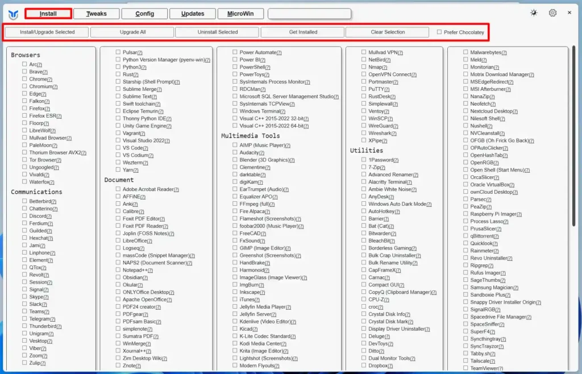Click the (?) link beside RustDesk
Viewport: 582px width, 374px height.
(x=393, y=97)
